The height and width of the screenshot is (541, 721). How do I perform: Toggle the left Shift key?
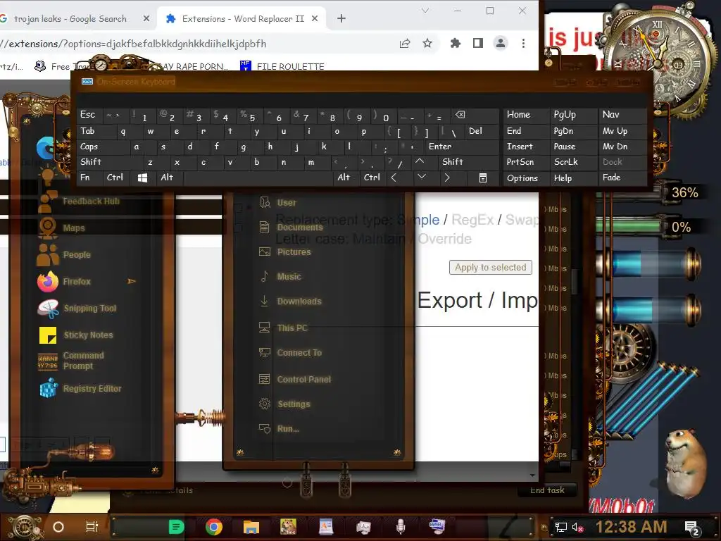tap(109, 162)
